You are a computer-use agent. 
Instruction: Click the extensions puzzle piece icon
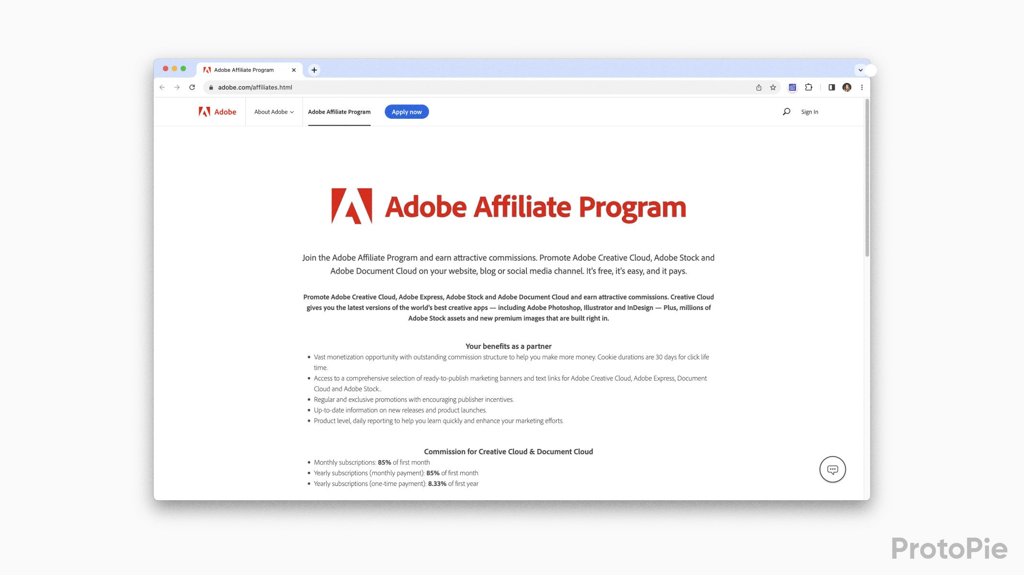(808, 87)
